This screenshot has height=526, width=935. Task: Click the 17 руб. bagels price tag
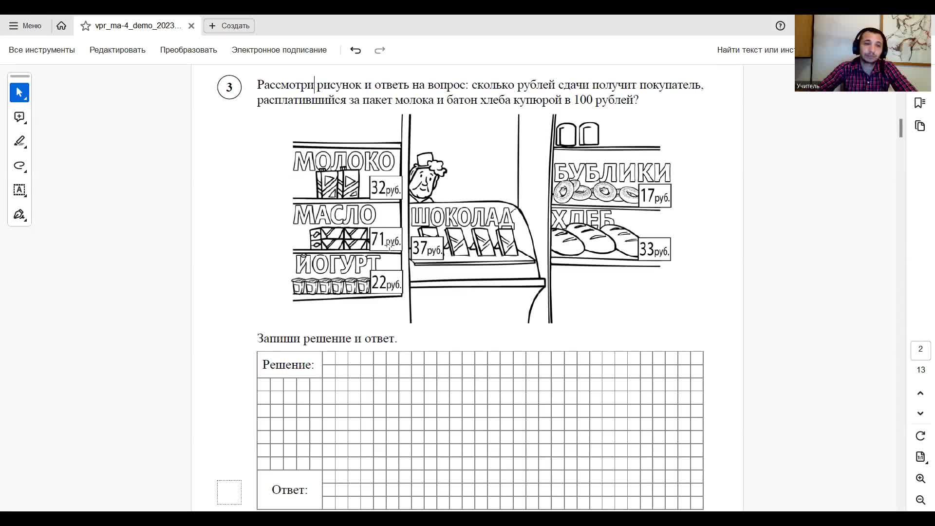[x=654, y=196]
